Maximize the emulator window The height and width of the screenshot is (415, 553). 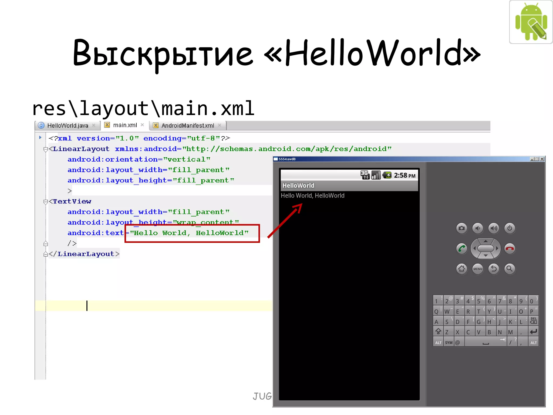(x=537, y=159)
